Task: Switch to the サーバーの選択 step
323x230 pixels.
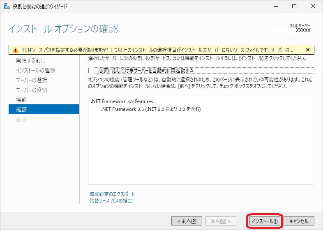Action: coord(32,80)
